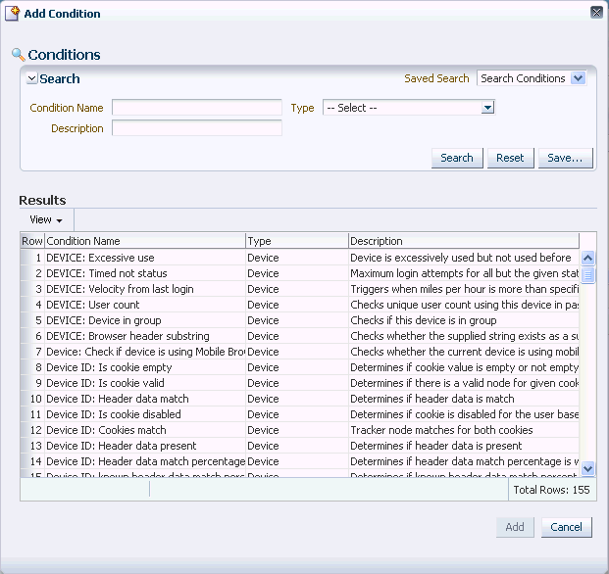Select row Device: Check if device is using Mobile
Image resolution: width=609 pixels, height=574 pixels.
point(299,352)
